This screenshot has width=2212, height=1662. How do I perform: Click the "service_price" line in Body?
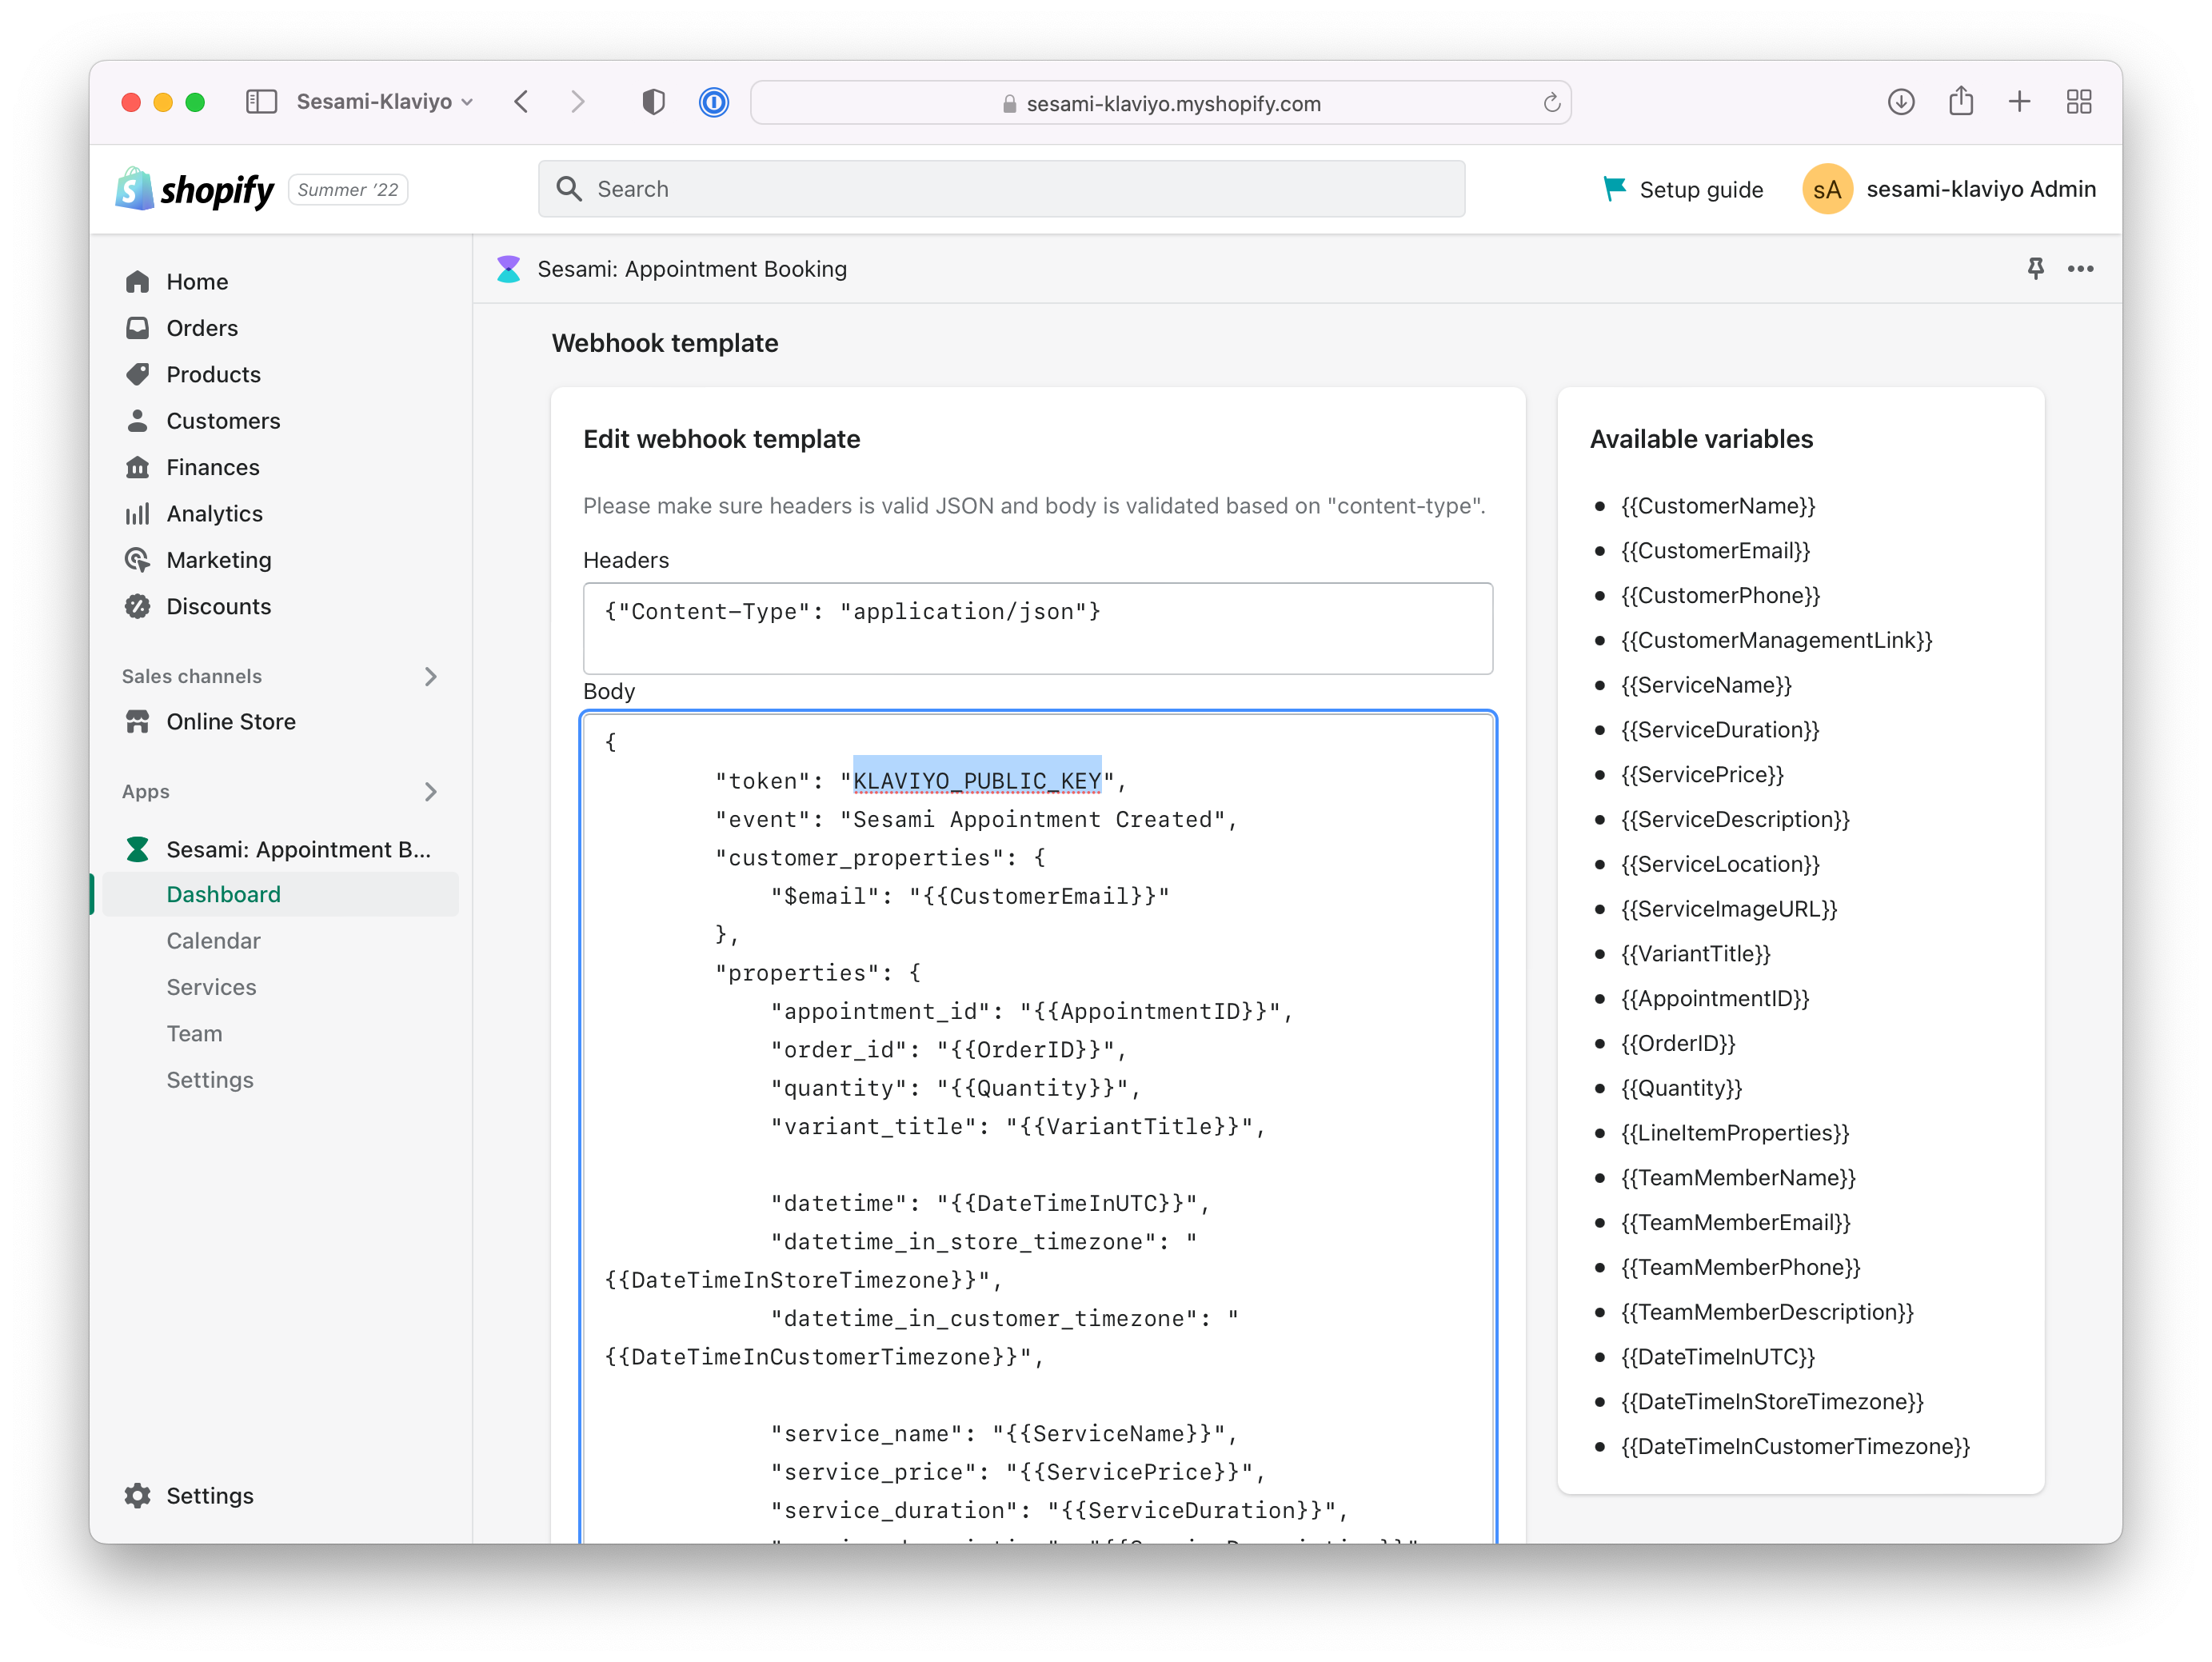(x=1018, y=1472)
